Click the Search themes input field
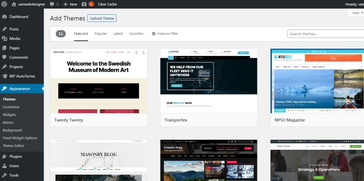Image resolution: width=364 pixels, height=181 pixels. [x=326, y=34]
